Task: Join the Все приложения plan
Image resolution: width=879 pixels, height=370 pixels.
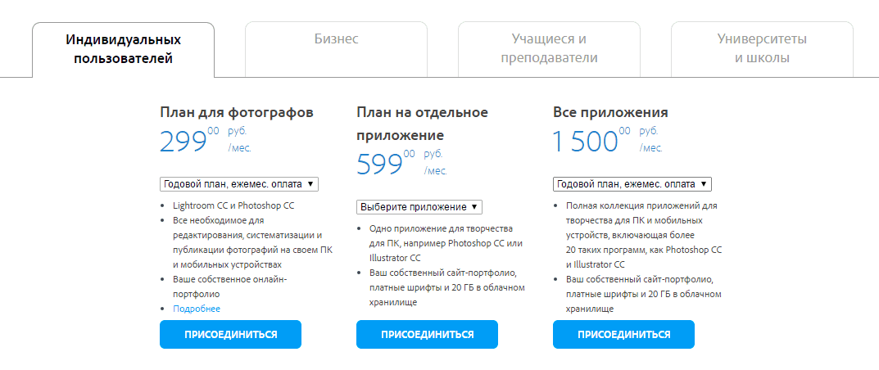Action: click(x=623, y=334)
